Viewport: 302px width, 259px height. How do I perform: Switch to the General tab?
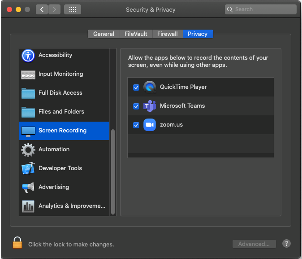pos(104,34)
